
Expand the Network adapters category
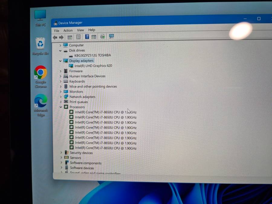[61, 97]
